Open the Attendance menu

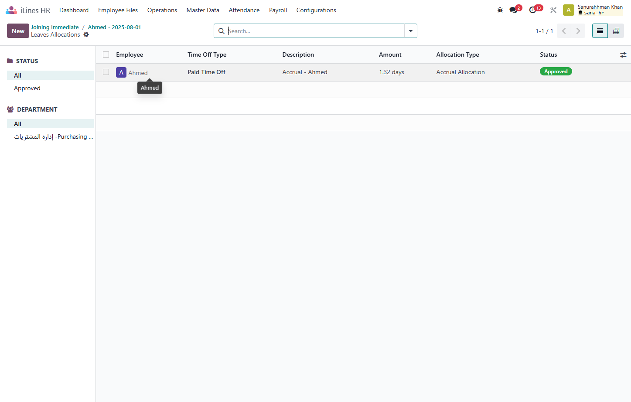pos(244,10)
